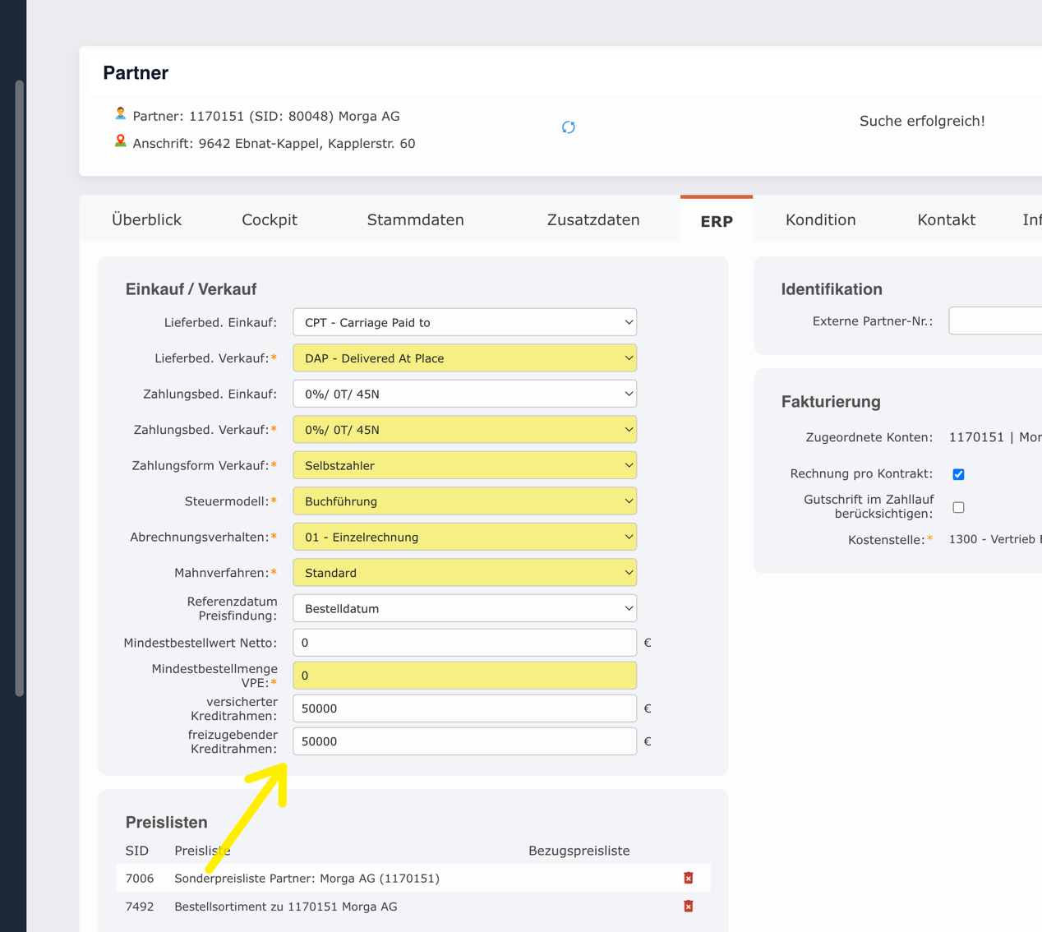Viewport: 1042px width, 932px height.
Task: Delete price list 7006 via red delete icon
Action: pos(688,878)
